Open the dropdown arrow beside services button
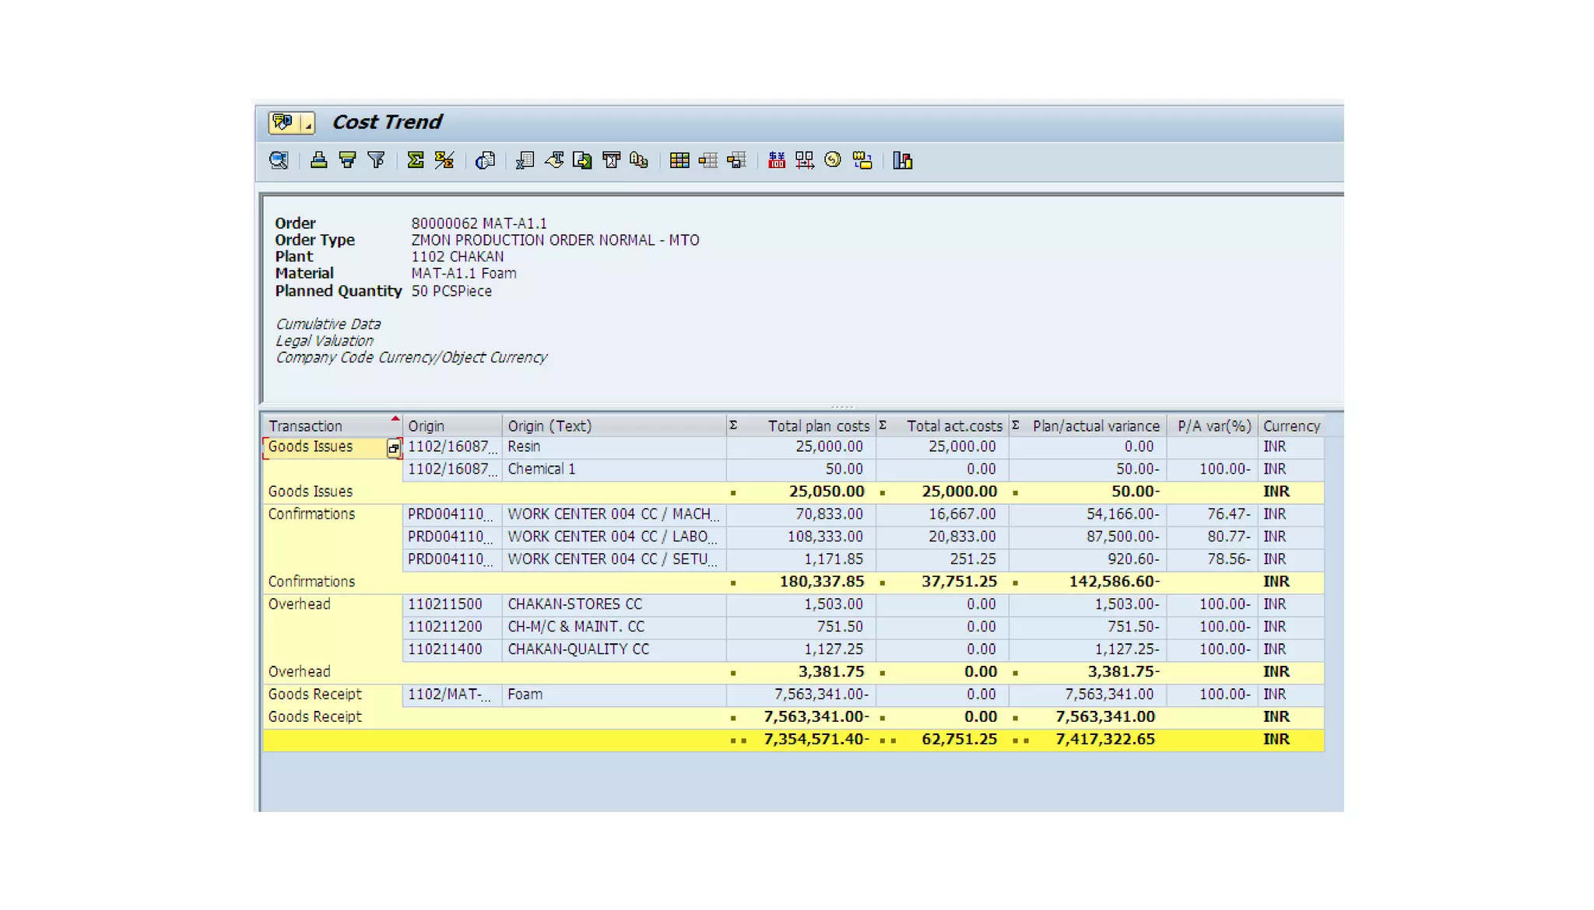Screen dimensions: 1594x910 308,123
